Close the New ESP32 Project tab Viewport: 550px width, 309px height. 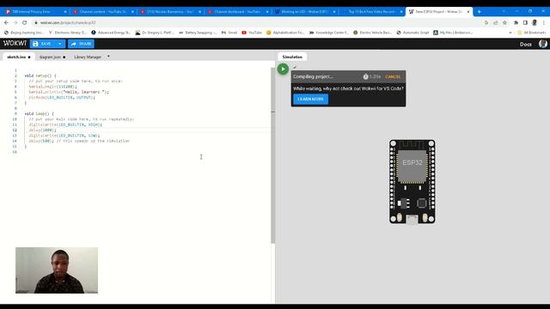pos(467,11)
